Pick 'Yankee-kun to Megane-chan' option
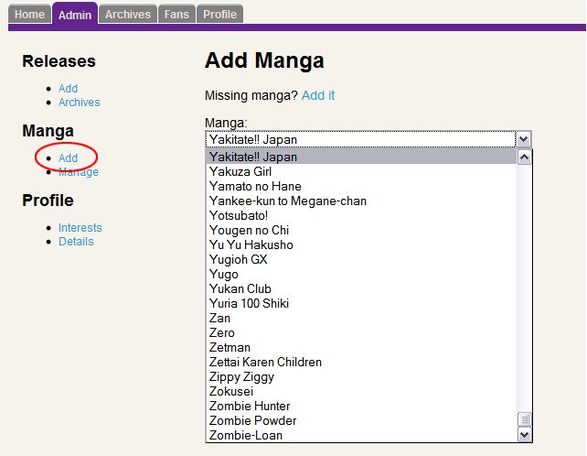 361,201
